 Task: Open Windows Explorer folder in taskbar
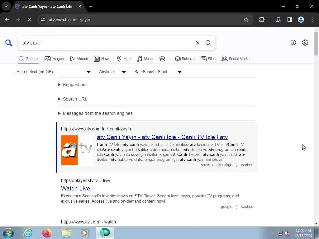[67, 233]
